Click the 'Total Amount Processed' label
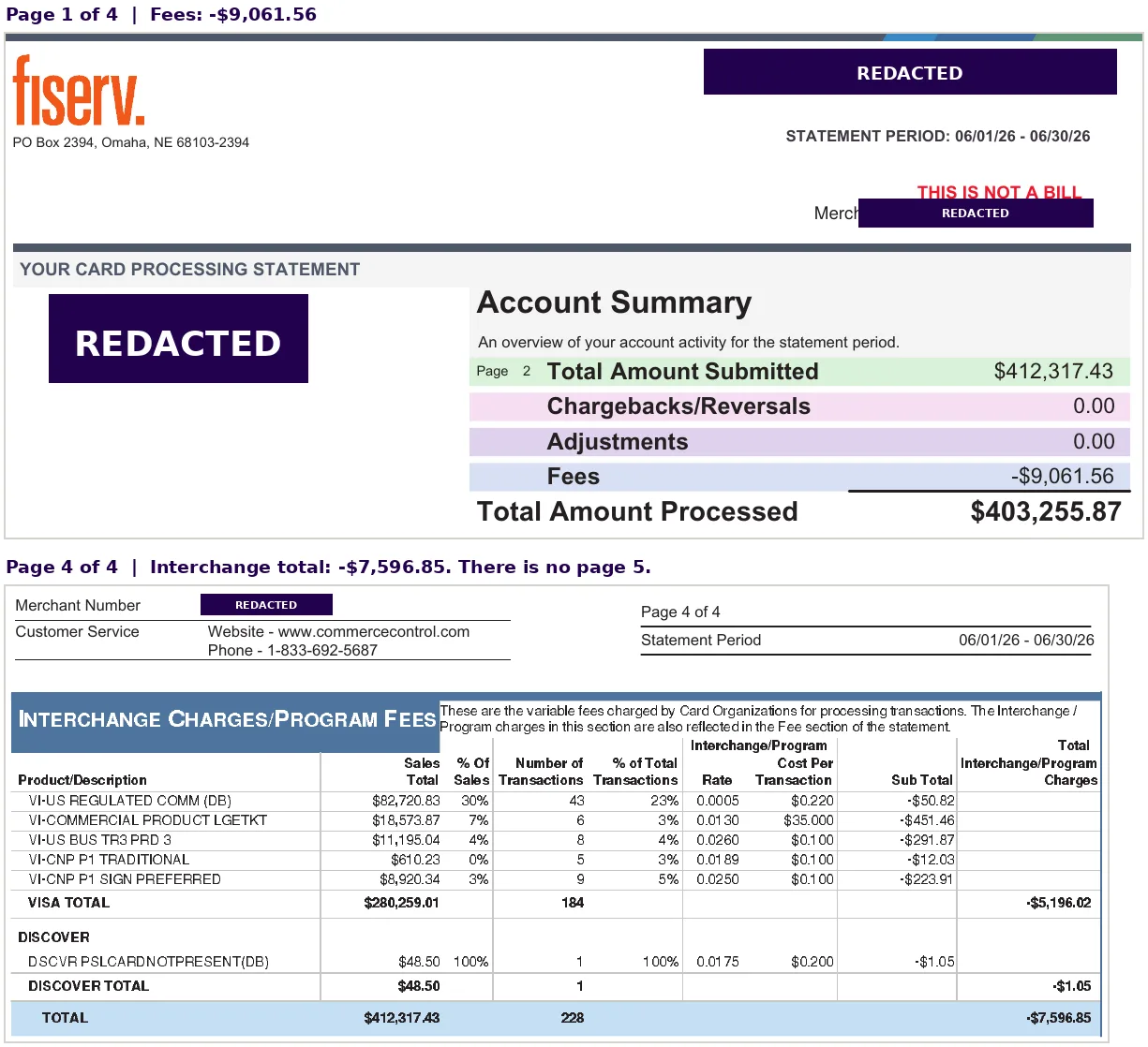 pyautogui.click(x=637, y=511)
